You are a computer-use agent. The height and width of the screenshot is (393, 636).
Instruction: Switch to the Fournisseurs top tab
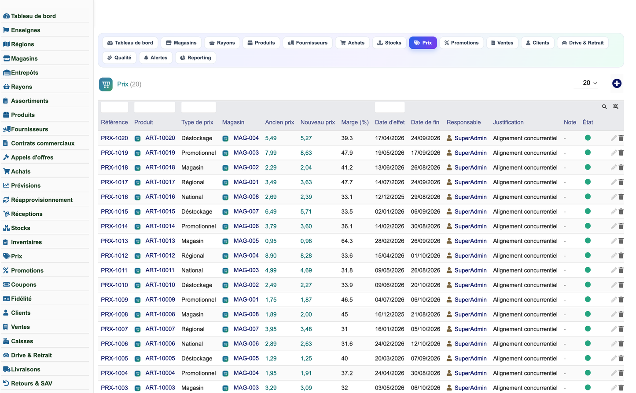point(308,43)
